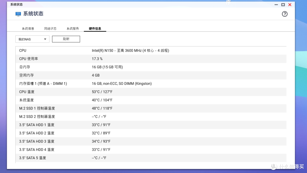Screen dimensions: 307x173
Task: Select the M.2 SSD 1 控制器温度 label
Action: pyautogui.click(x=37, y=108)
